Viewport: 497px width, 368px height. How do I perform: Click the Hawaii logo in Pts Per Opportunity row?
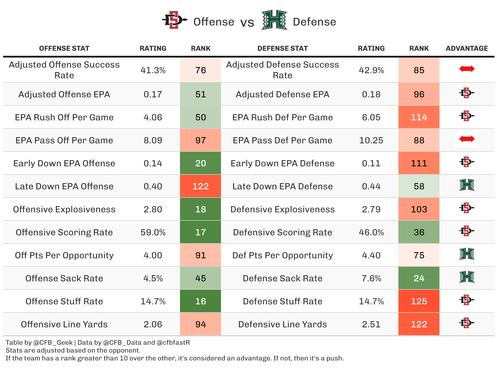pos(467,254)
